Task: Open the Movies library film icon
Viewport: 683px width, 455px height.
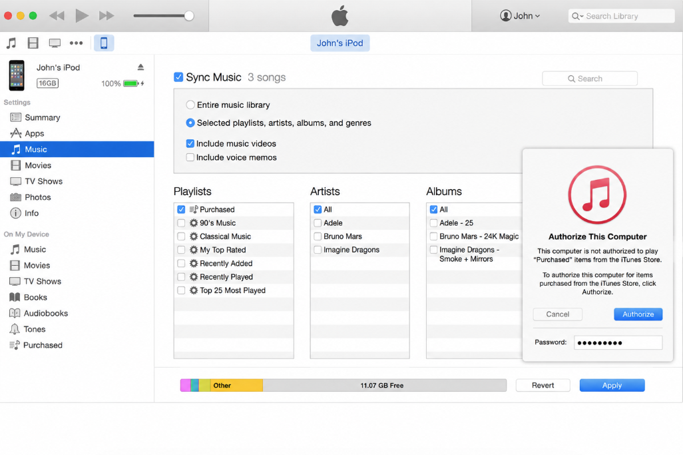Action: (x=33, y=43)
